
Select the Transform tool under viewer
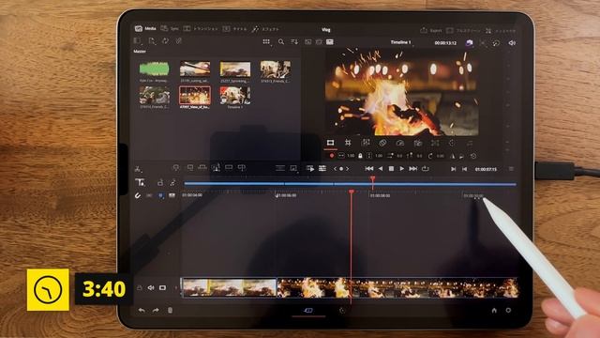point(330,143)
